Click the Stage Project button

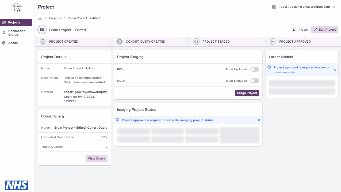coord(247,93)
